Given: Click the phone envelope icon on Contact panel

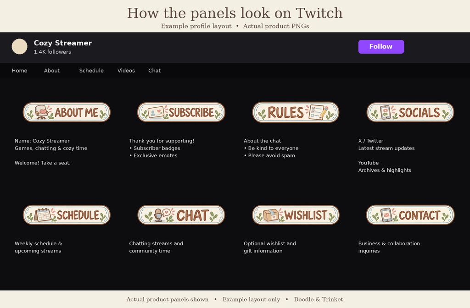Looking at the screenshot, I should coord(386,215).
